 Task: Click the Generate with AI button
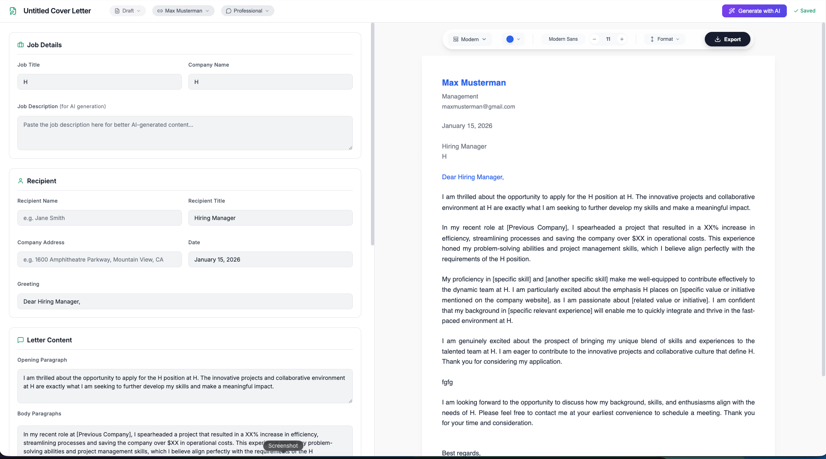click(x=754, y=11)
